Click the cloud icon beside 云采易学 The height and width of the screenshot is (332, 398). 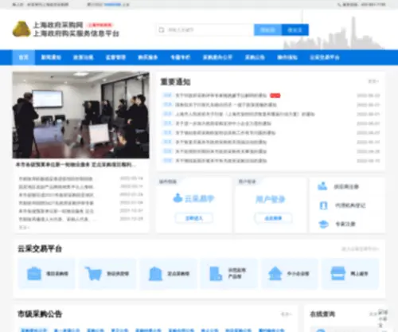point(178,198)
